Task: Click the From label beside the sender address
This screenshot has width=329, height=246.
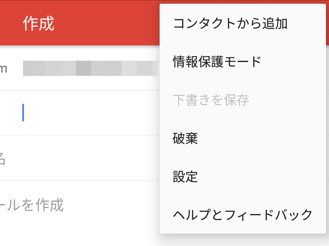Action: click(3, 68)
